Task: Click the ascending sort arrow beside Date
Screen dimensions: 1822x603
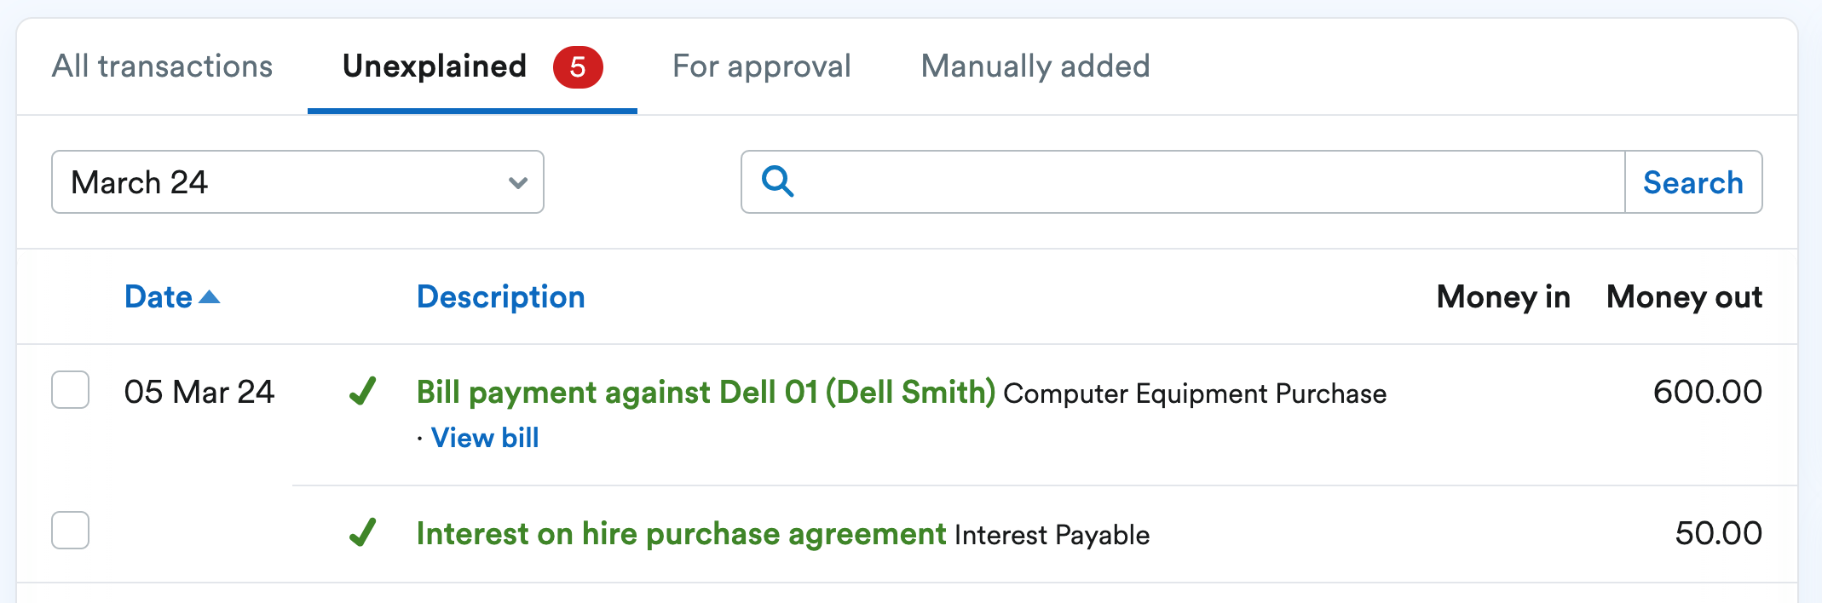Action: click(x=209, y=296)
